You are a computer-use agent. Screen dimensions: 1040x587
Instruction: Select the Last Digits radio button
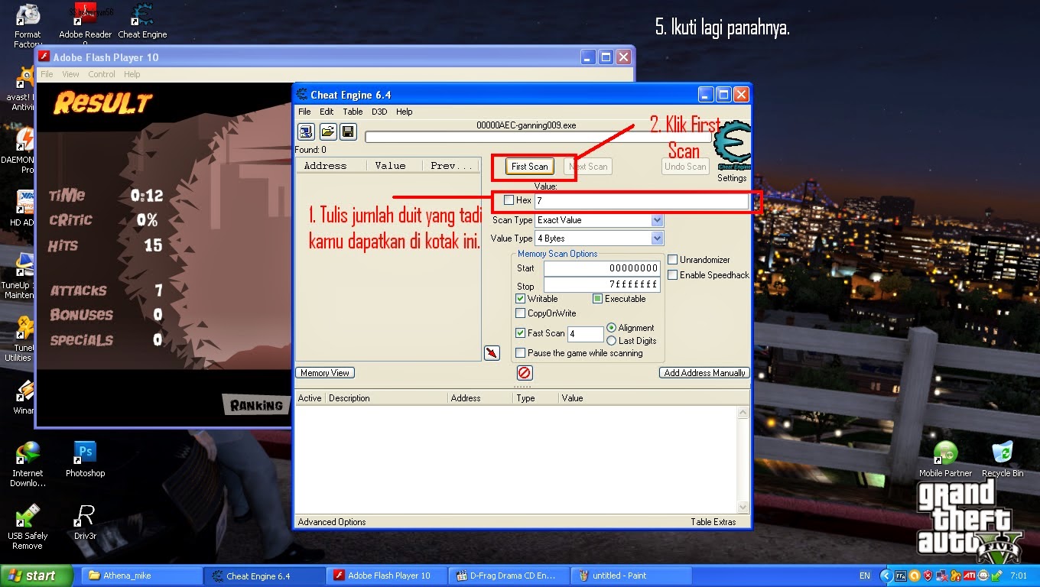tap(612, 341)
